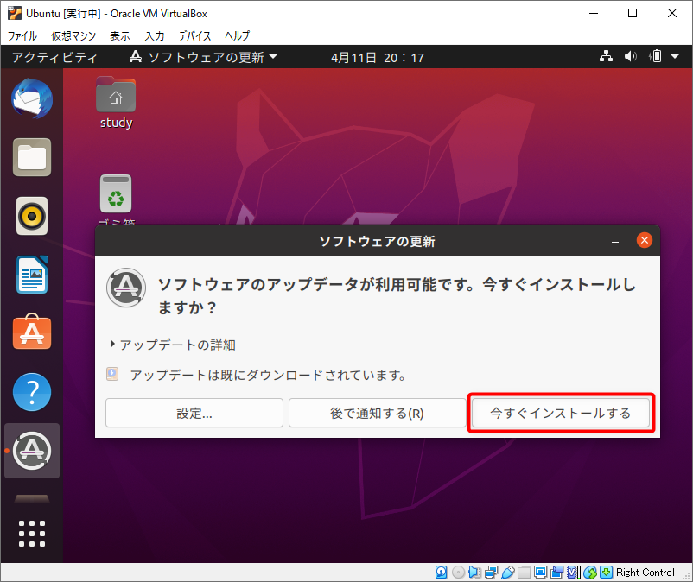
Task: Click the VirtualBox hard disk activity indicator
Action: (441, 573)
